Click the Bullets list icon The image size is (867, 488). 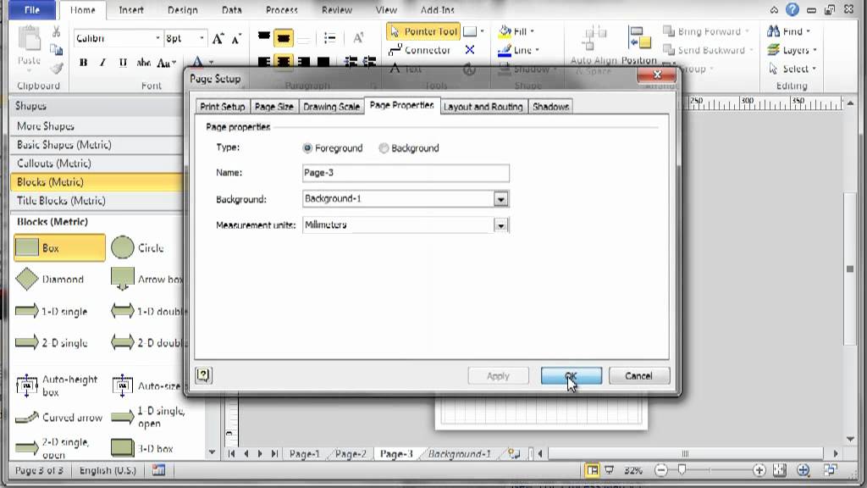330,37
